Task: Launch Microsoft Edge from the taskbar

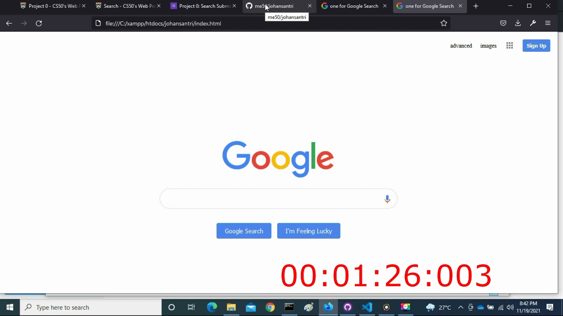Action: click(x=212, y=307)
